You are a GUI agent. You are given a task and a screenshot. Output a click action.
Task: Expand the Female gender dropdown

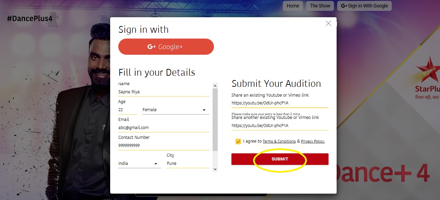[176, 110]
